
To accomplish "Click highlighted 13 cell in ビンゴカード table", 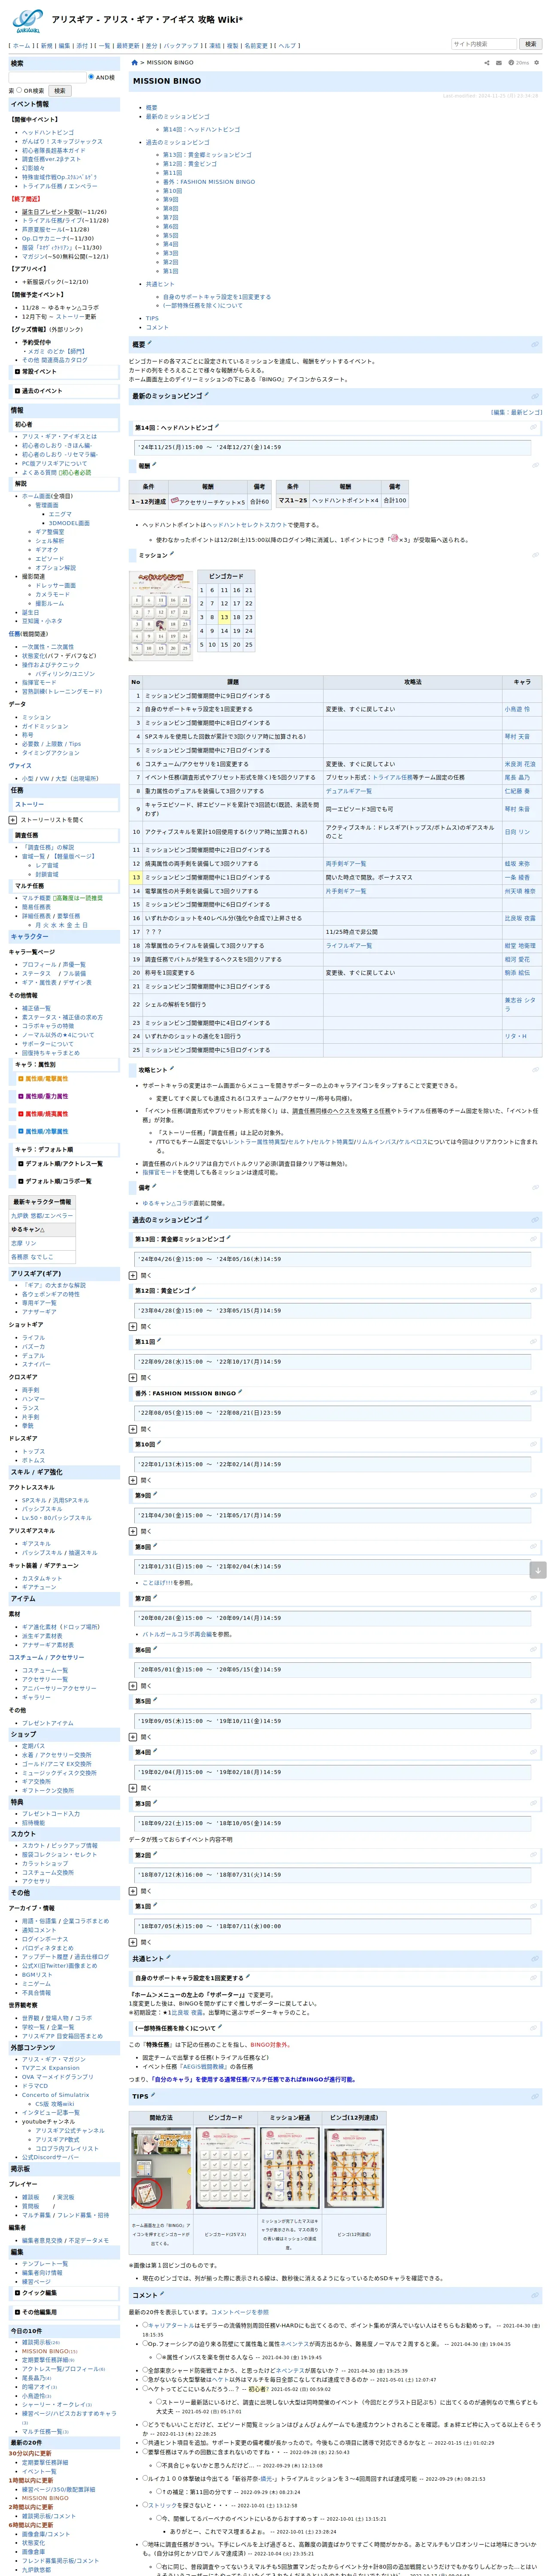I will 224,617.
